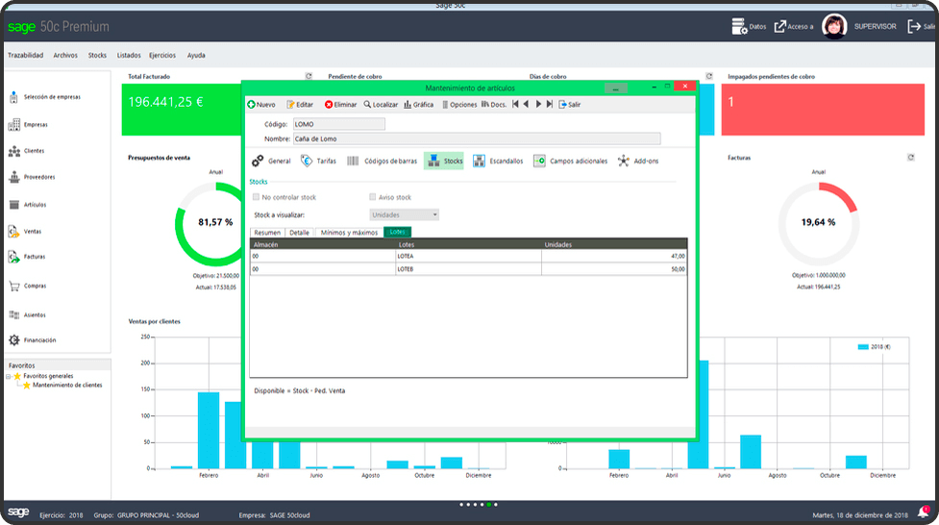939x525 pixels.
Task: Click the Nombre input field
Action: pyautogui.click(x=477, y=138)
